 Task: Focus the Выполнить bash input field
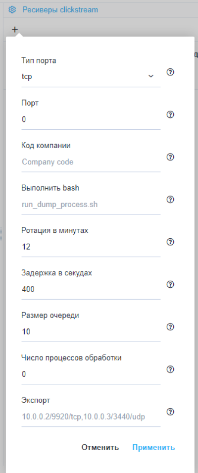pyautogui.click(x=91, y=205)
